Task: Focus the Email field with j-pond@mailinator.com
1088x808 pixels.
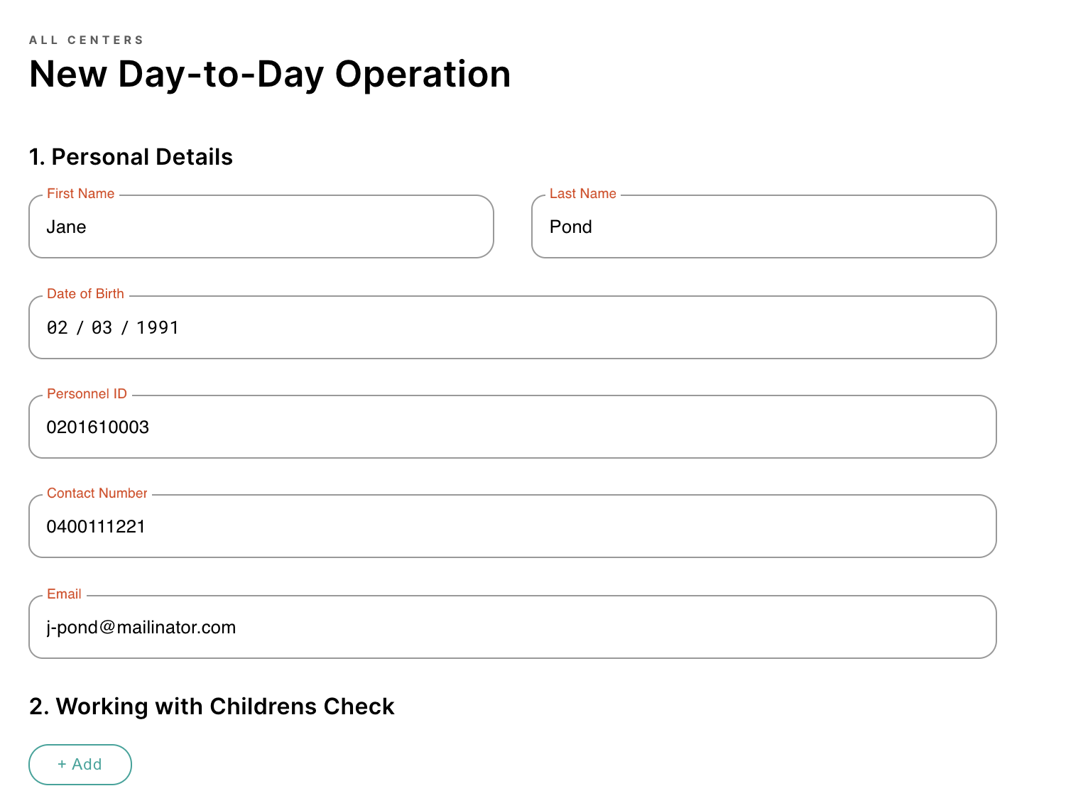Action: coord(511,628)
